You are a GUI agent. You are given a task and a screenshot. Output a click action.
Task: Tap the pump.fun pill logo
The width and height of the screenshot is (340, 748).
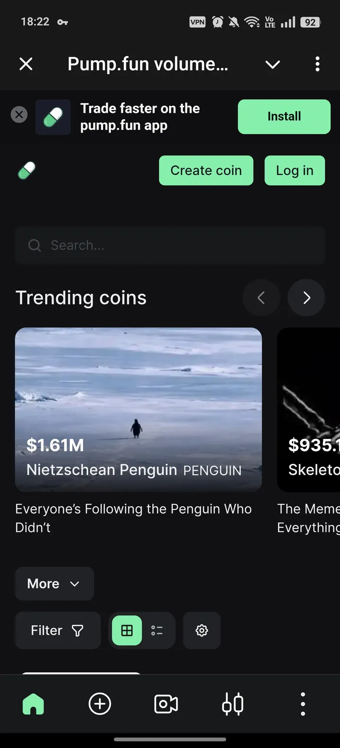pyautogui.click(x=27, y=170)
